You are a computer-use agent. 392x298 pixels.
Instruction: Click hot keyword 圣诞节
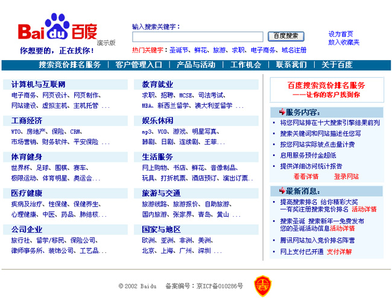click(179, 50)
